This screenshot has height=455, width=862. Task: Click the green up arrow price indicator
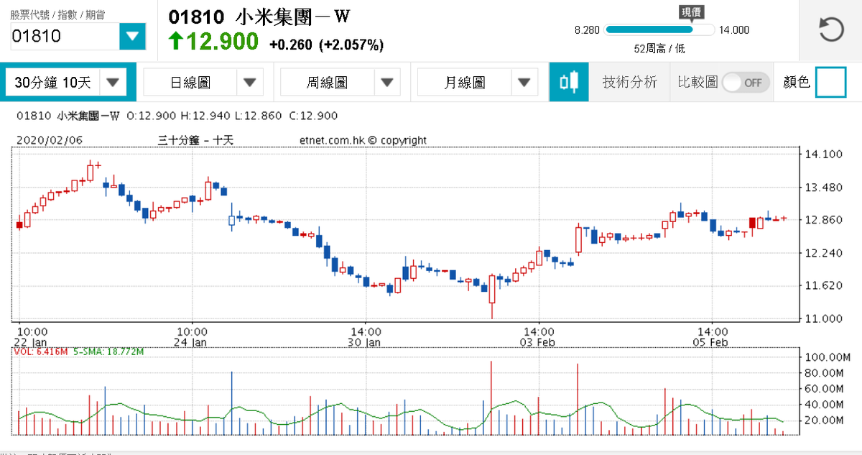coord(176,41)
